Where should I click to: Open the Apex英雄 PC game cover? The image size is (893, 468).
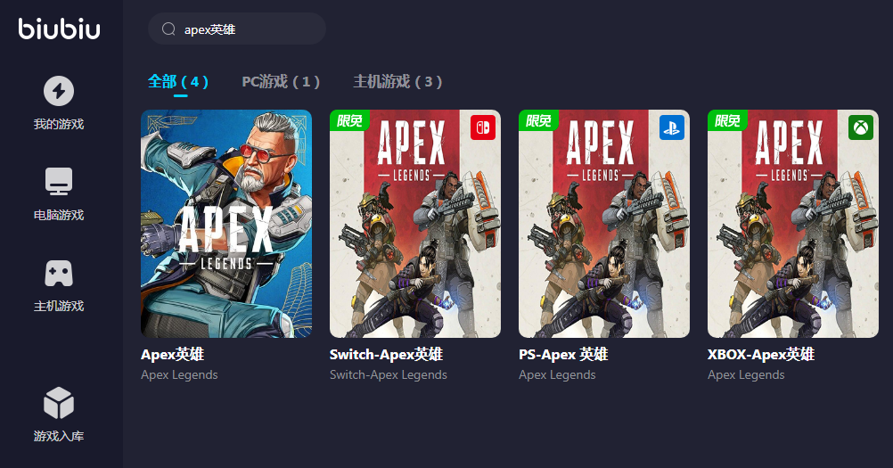pos(226,224)
